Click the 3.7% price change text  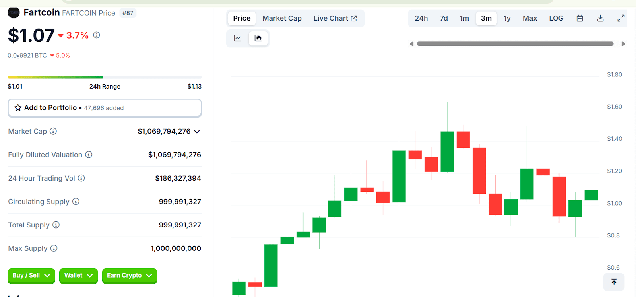pyautogui.click(x=78, y=35)
